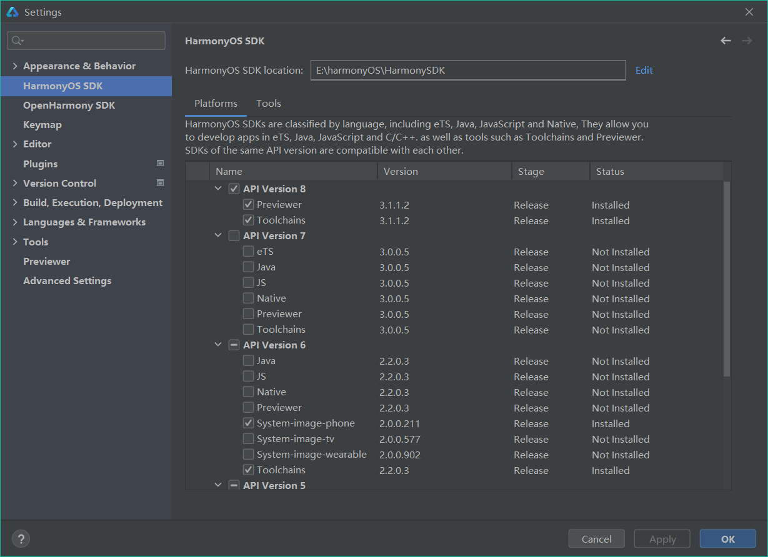Click the Version Control project-level indicator icon
The image size is (768, 557).
click(x=160, y=183)
